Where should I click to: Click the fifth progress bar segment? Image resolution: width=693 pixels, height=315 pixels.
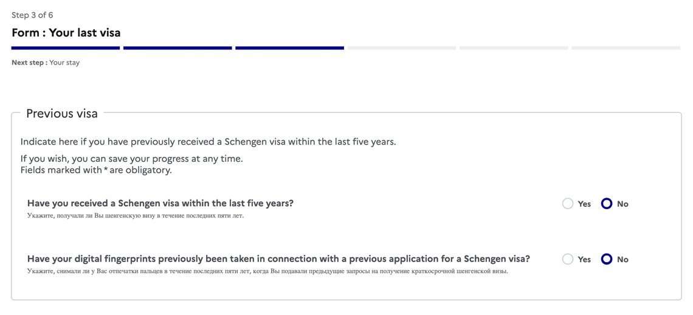[514, 47]
